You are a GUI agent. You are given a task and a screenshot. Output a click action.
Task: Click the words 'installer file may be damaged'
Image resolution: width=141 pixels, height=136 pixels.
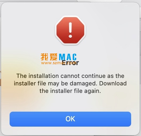[55, 83]
